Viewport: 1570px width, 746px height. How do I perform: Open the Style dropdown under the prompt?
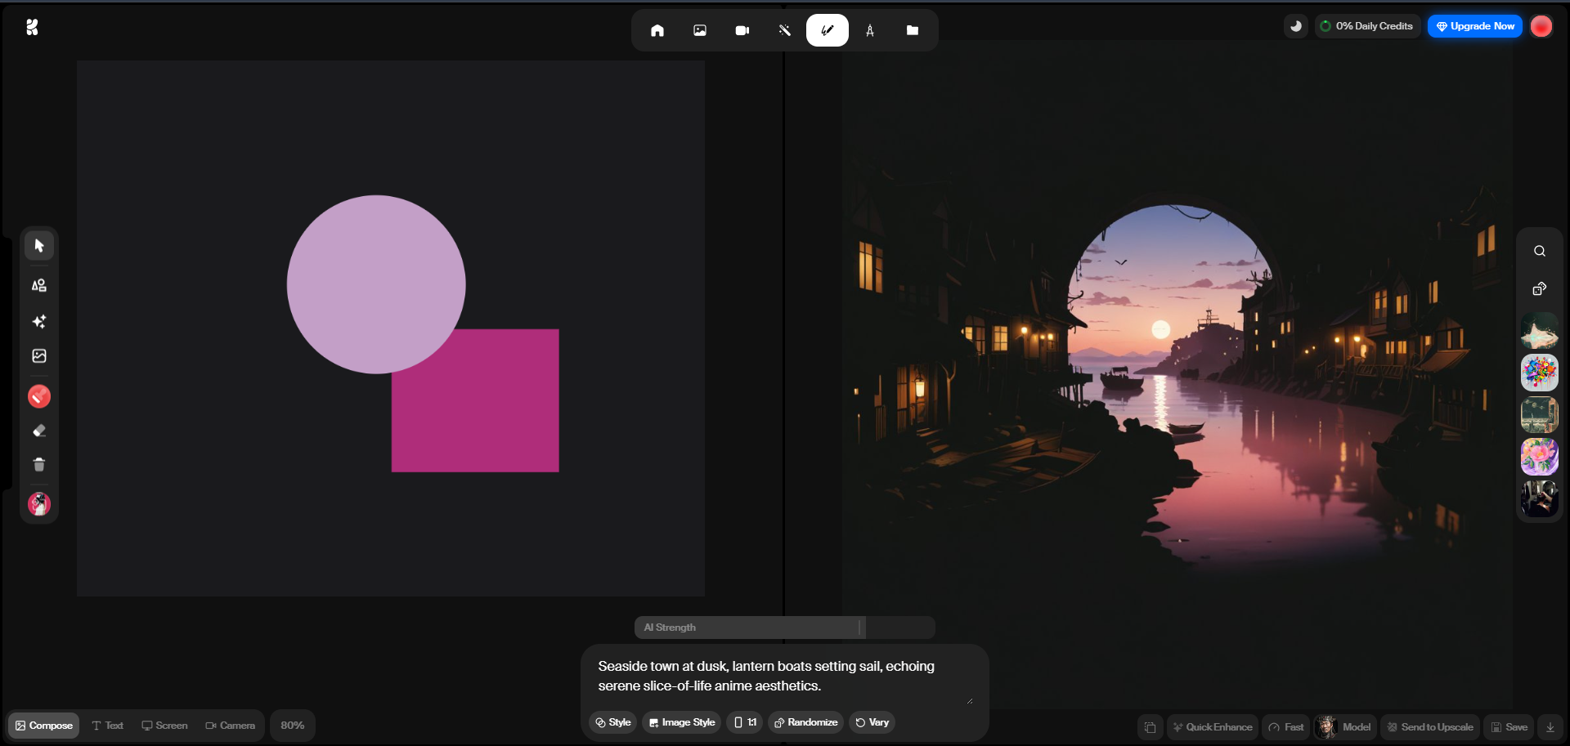[x=612, y=722]
